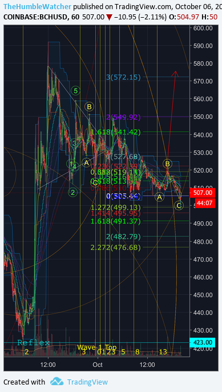Click the Created with caption text
Viewport: 222px width, 392px height.
[x=24, y=382]
